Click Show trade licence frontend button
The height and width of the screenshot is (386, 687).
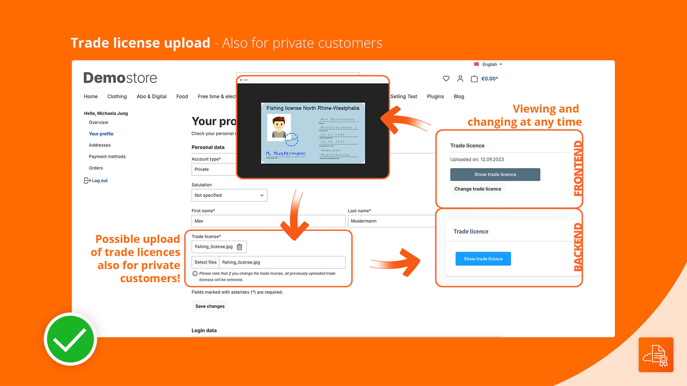[x=496, y=174]
